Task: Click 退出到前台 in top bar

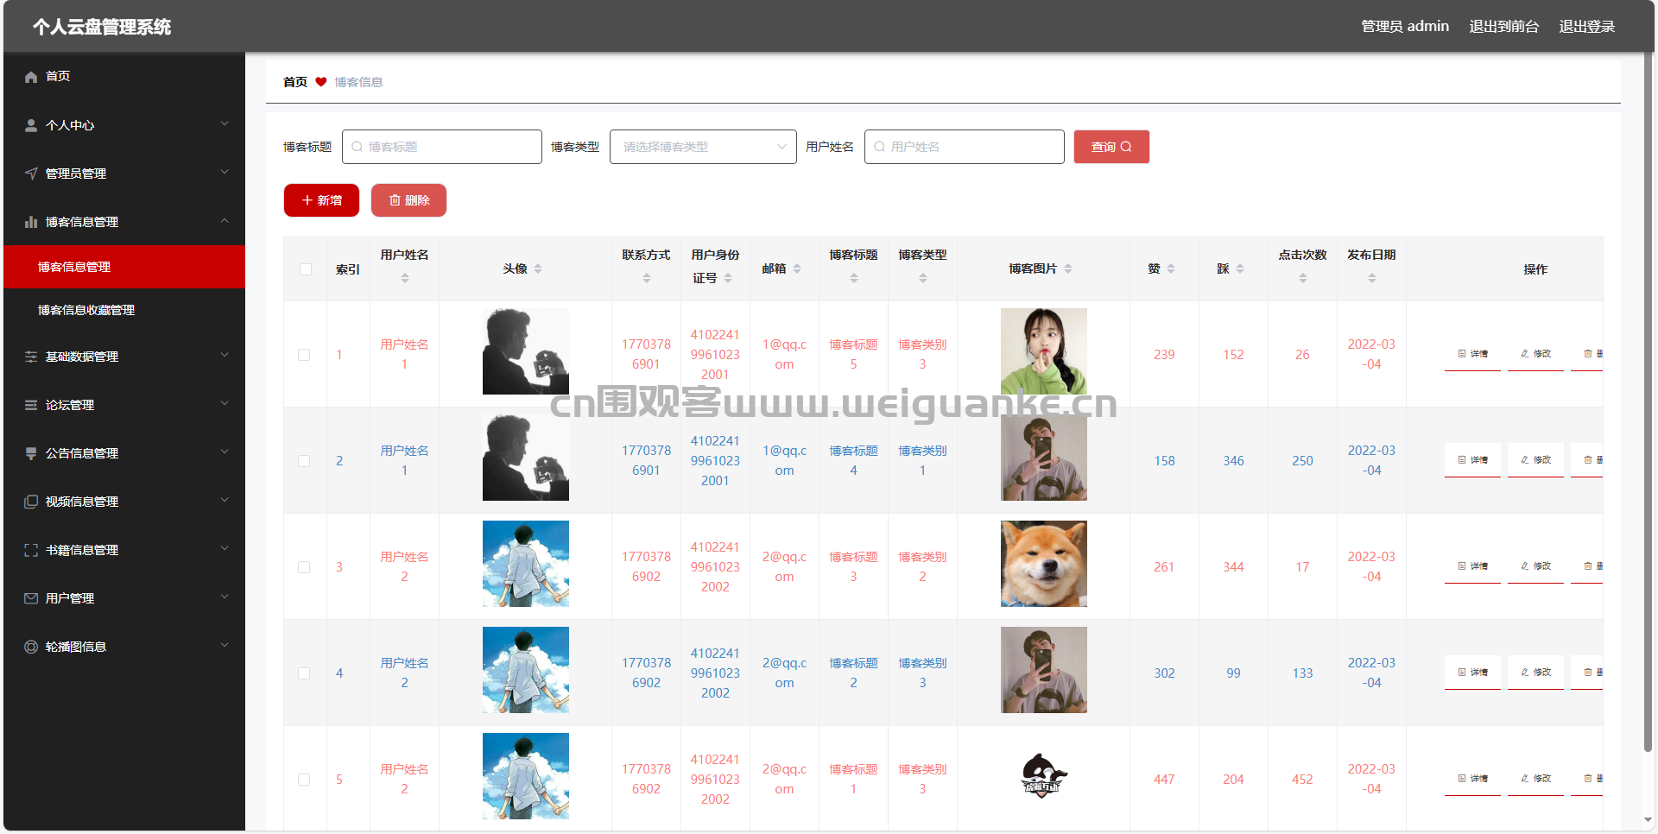Action: (x=1503, y=27)
